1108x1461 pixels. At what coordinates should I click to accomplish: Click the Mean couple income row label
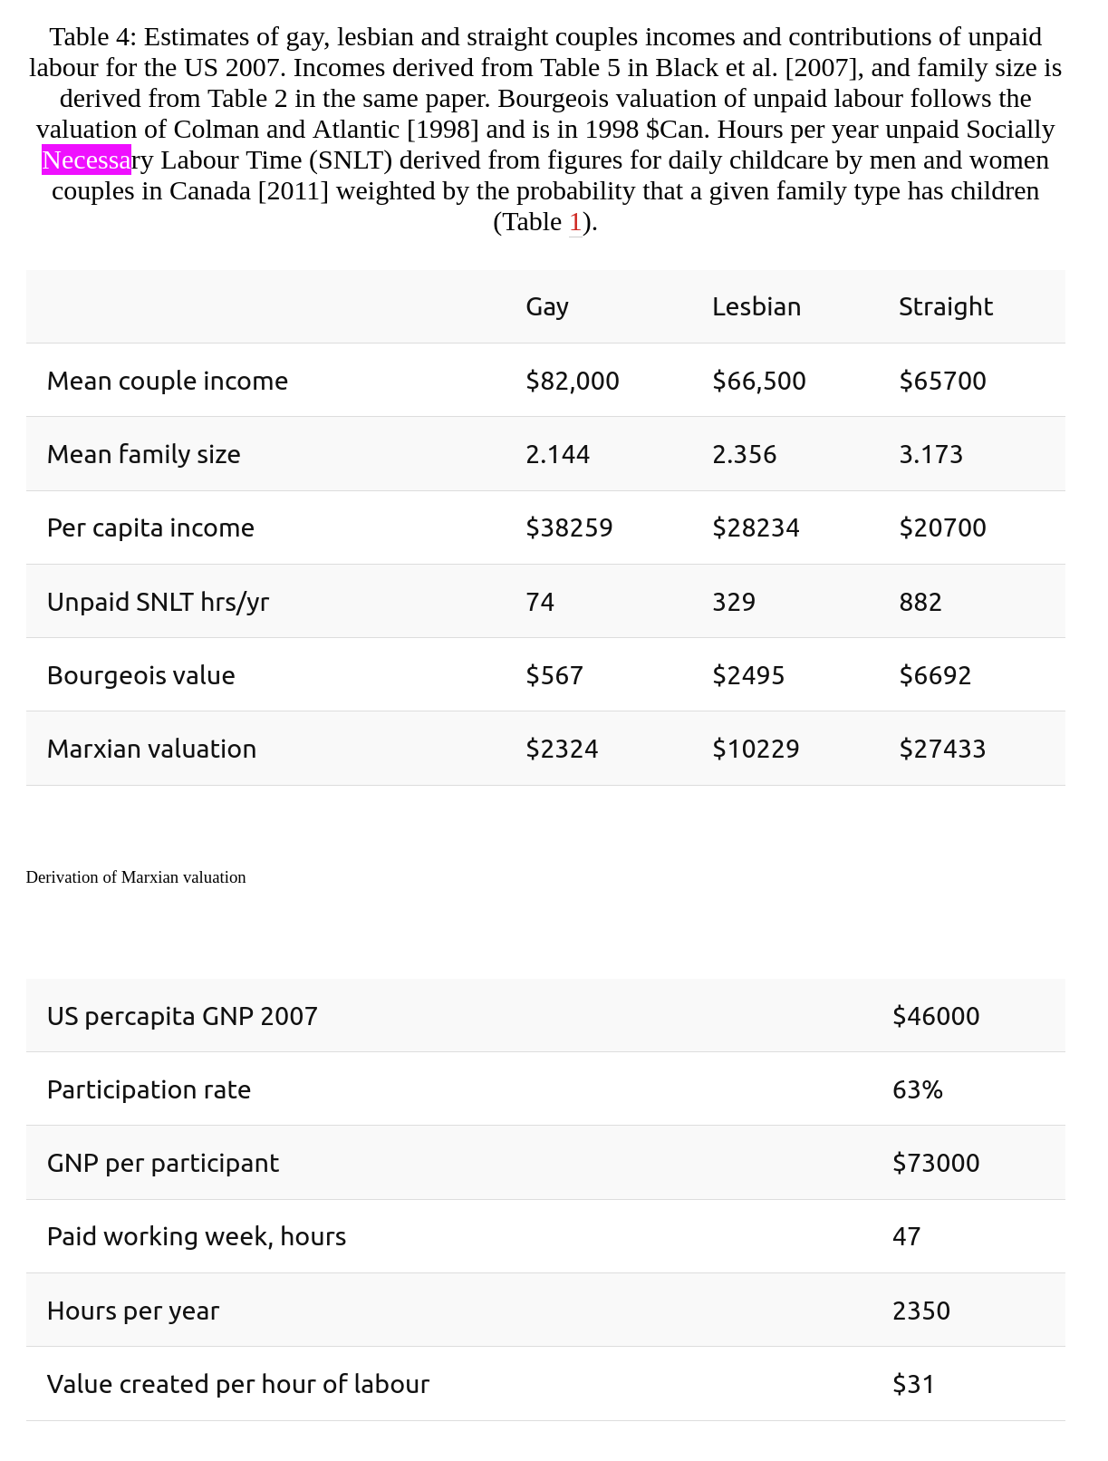tap(168, 381)
